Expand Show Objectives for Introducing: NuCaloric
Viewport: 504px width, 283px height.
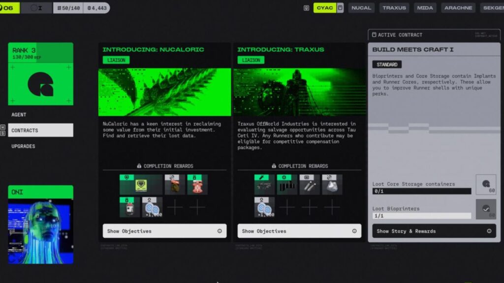164,231
